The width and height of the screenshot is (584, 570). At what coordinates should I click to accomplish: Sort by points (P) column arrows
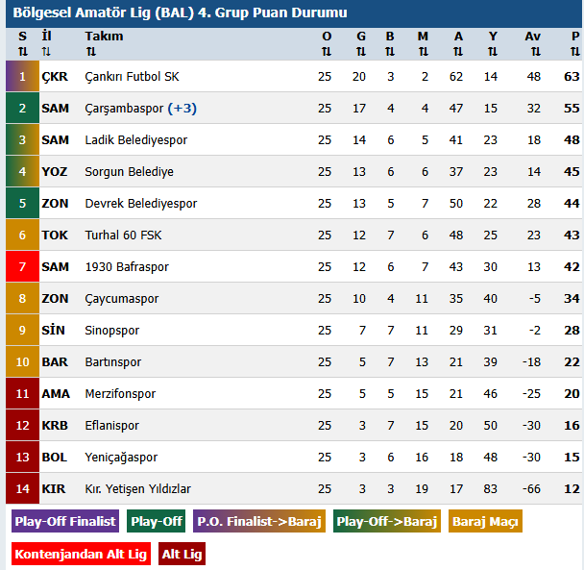[574, 52]
